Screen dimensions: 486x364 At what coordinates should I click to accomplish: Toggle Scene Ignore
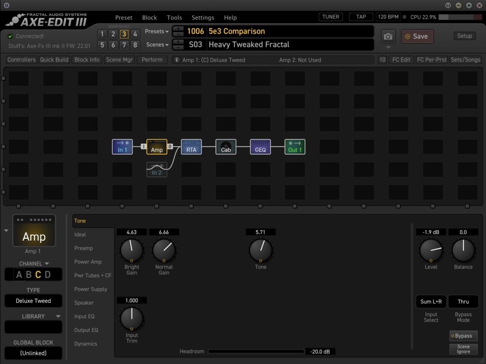tap(463, 349)
